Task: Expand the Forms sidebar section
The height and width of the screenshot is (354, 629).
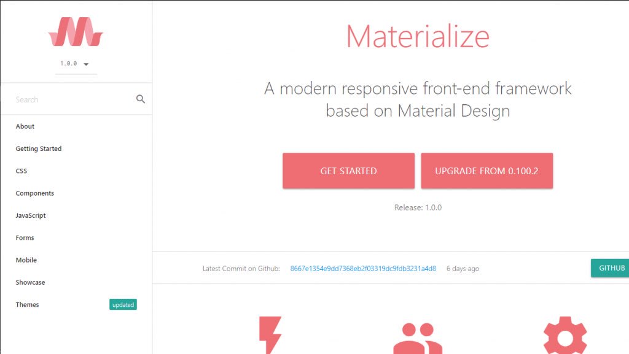Action: (25, 238)
